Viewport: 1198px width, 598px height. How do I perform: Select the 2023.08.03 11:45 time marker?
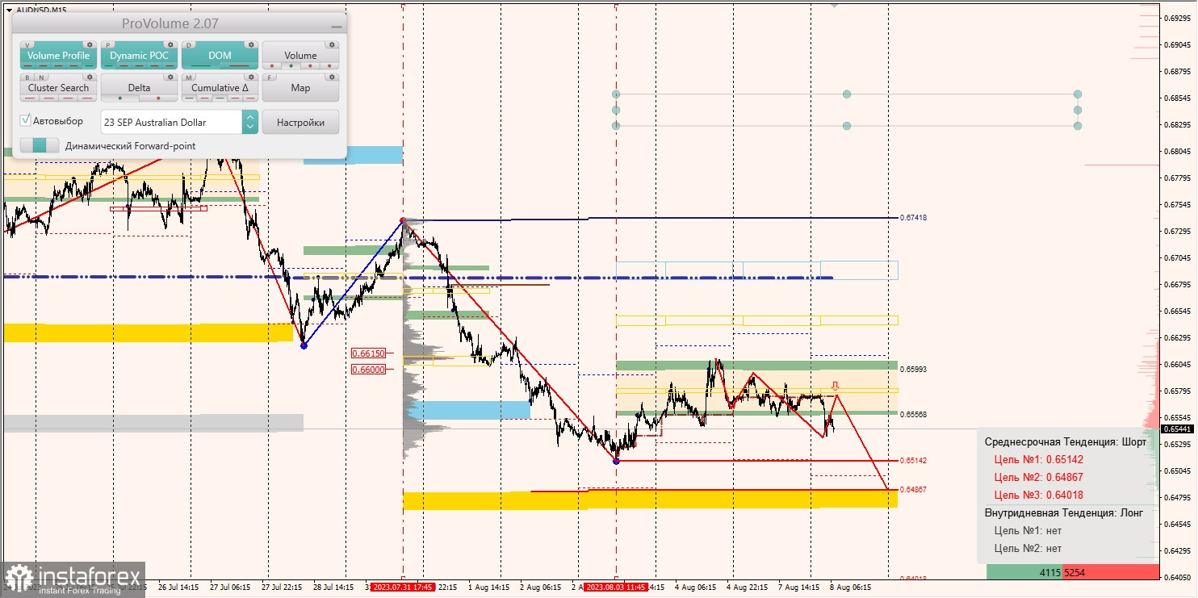(x=616, y=588)
